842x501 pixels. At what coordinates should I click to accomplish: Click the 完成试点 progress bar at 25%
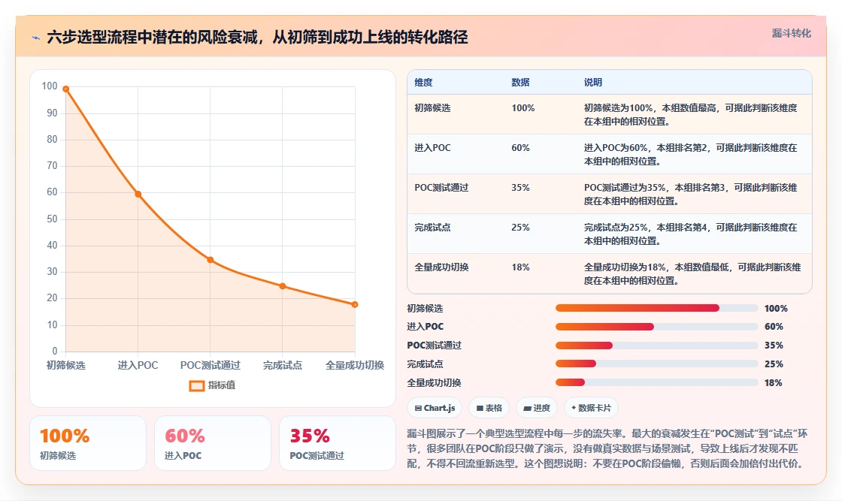pyautogui.click(x=657, y=364)
